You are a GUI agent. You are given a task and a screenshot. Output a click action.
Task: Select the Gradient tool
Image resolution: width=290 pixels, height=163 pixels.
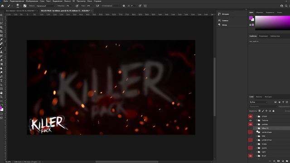[1, 64]
